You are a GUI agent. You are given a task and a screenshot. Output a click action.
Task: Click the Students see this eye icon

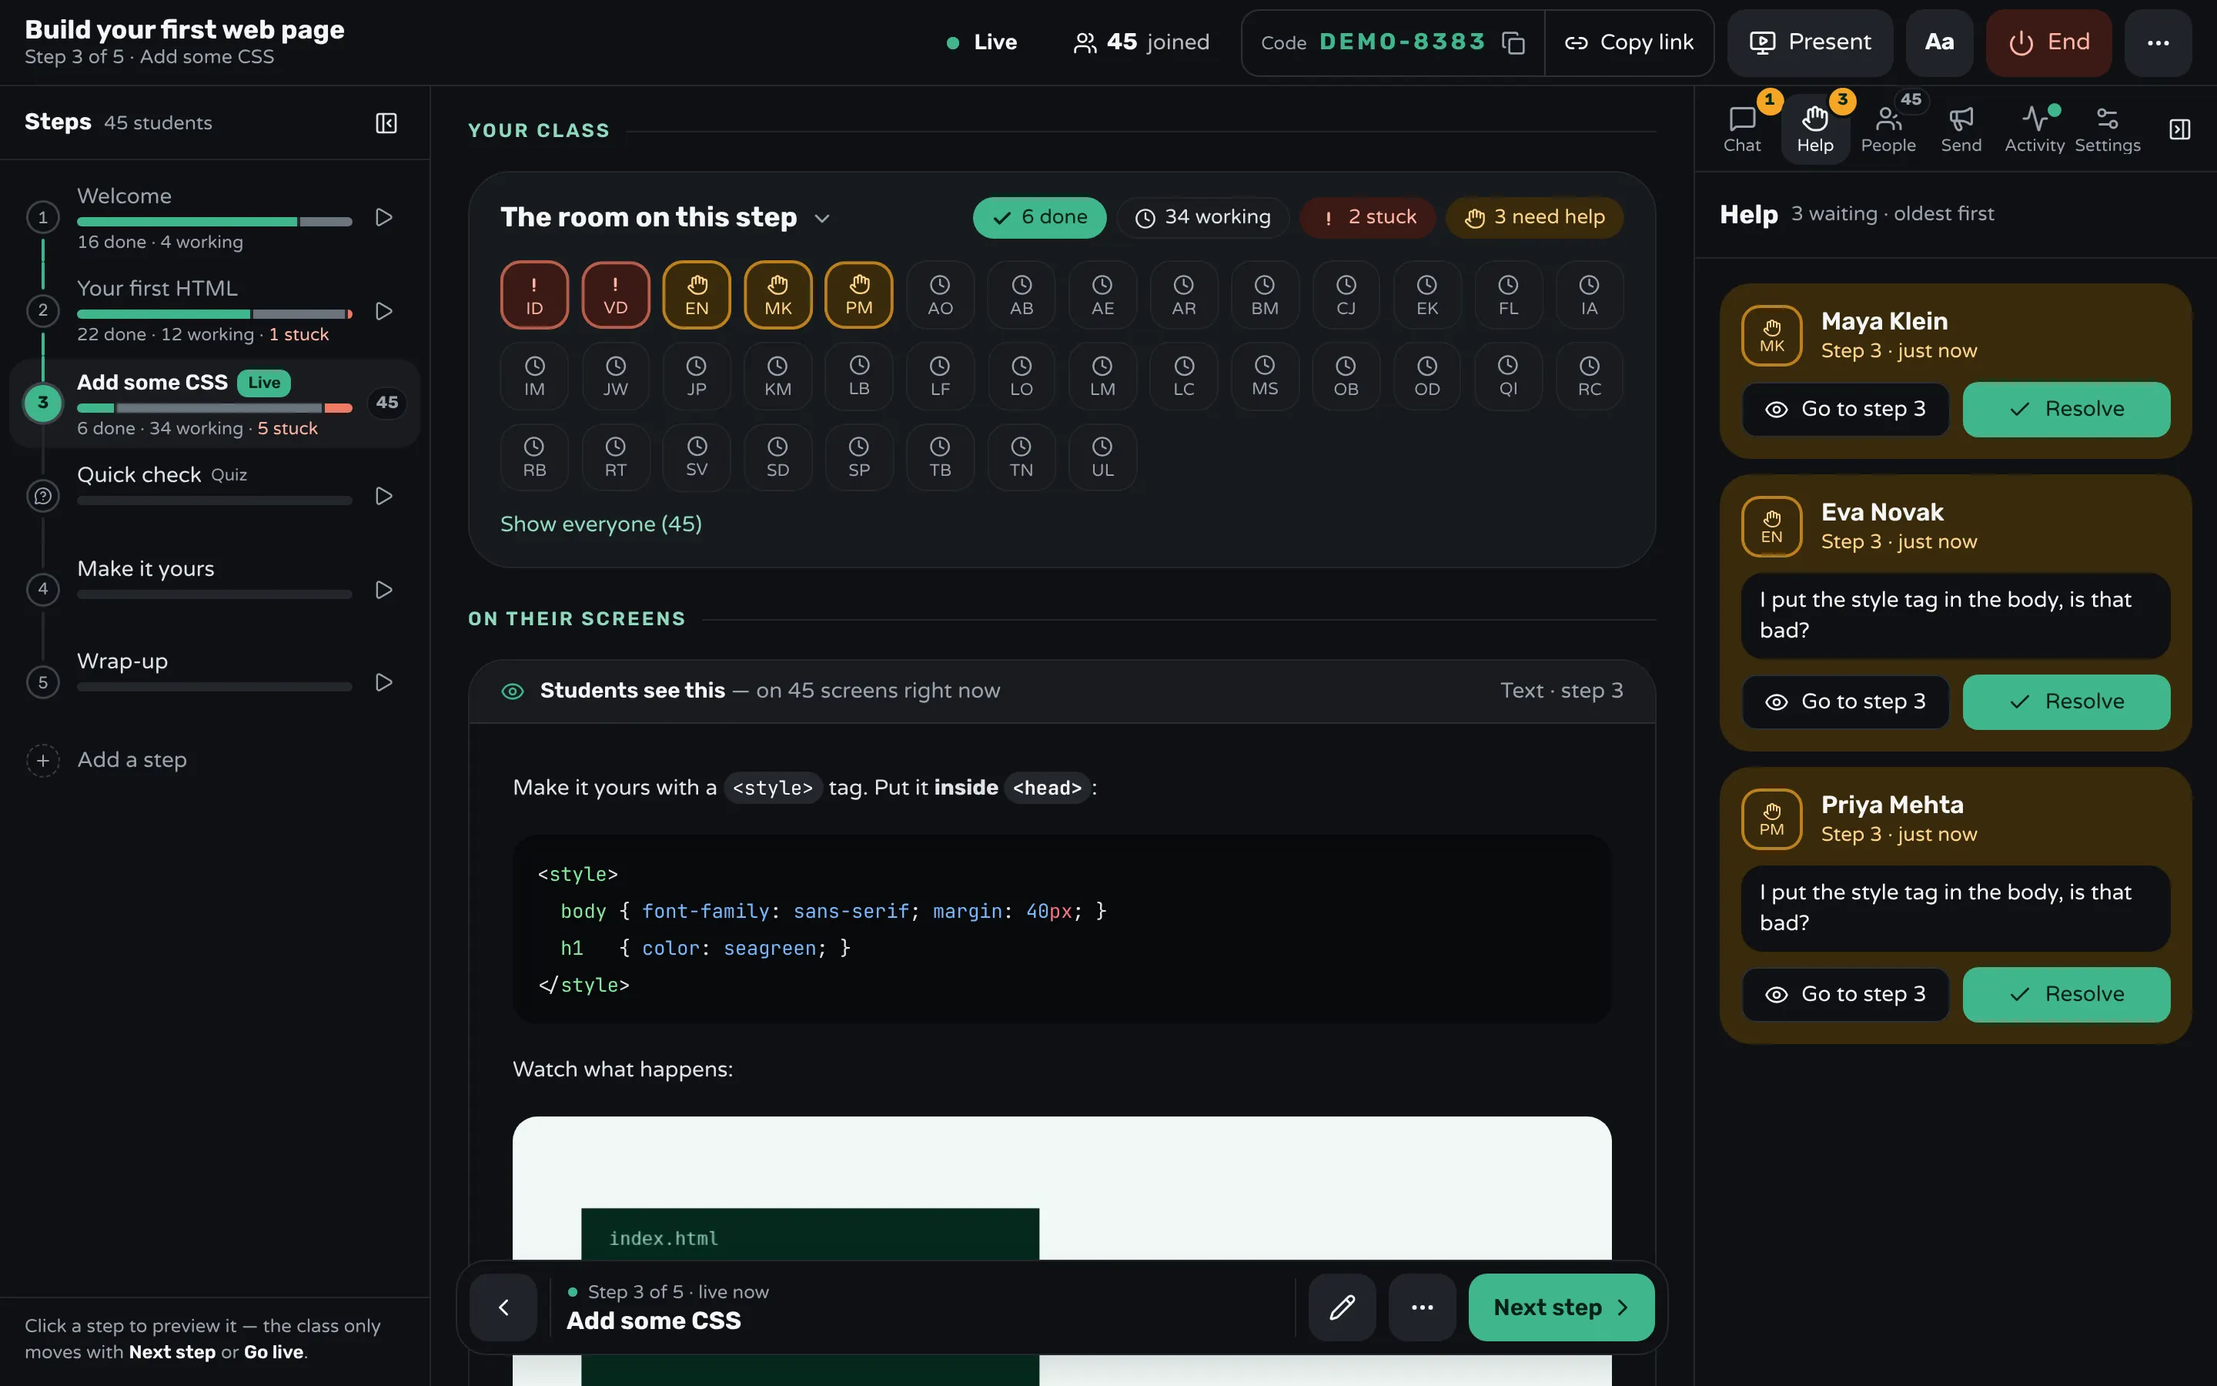512,691
